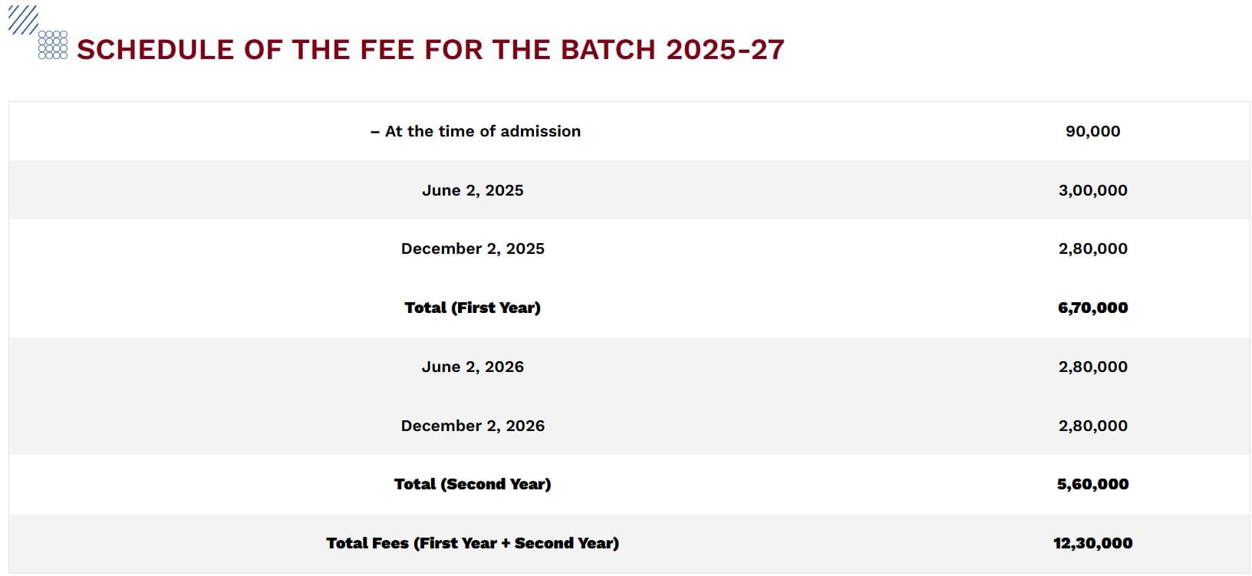Click the 6,70,000 first year total

(1092, 308)
